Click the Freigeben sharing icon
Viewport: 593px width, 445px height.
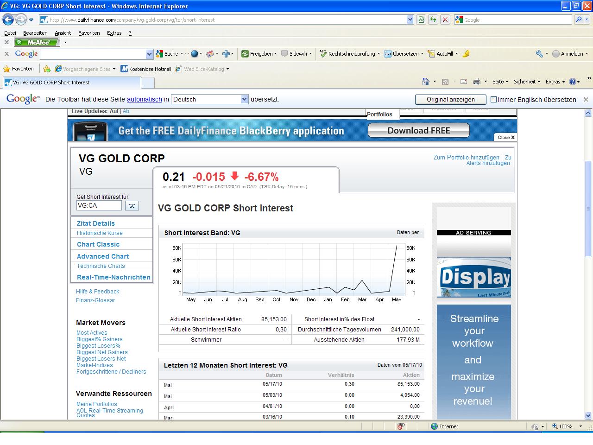pos(257,53)
